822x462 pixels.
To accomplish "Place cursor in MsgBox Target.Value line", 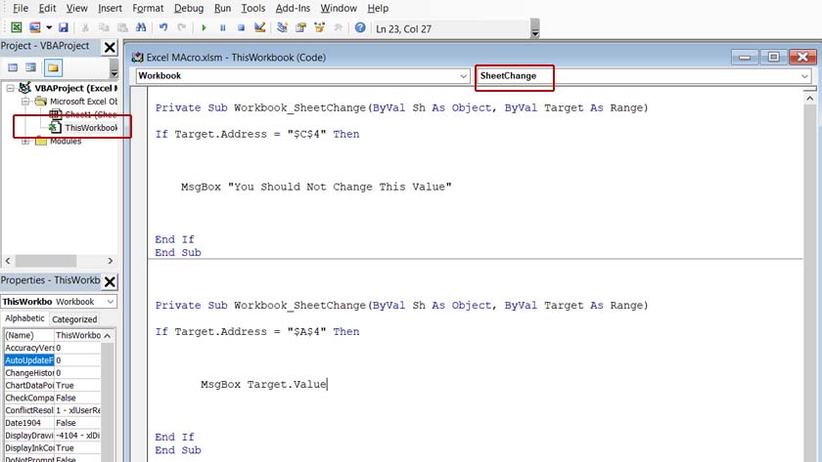I will (x=263, y=384).
